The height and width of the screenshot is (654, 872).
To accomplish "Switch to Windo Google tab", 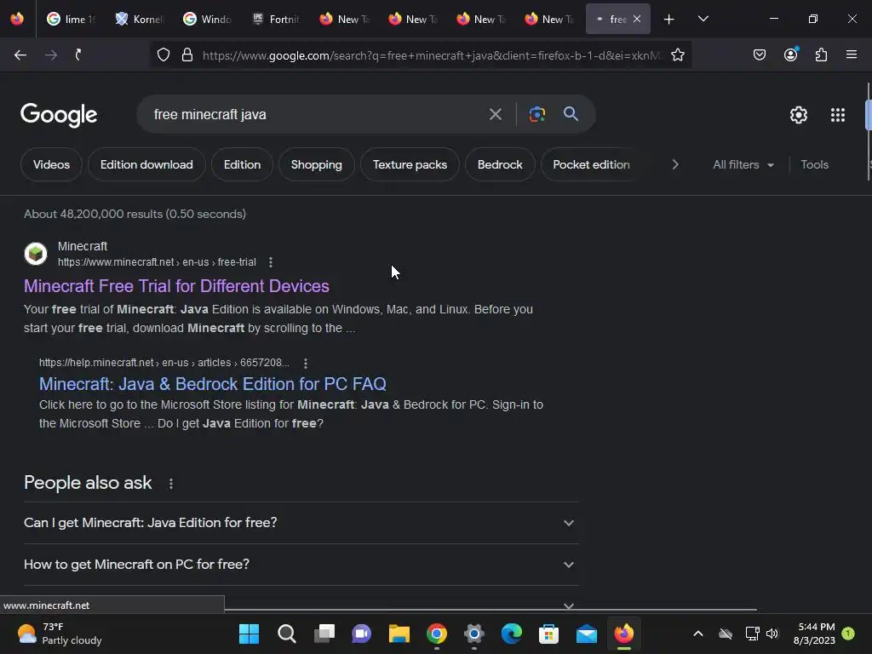I will (207, 20).
